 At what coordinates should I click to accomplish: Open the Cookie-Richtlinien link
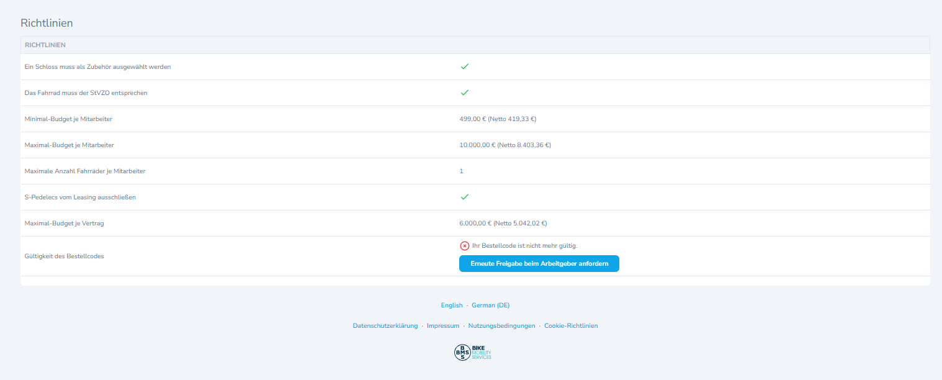[x=571, y=326]
